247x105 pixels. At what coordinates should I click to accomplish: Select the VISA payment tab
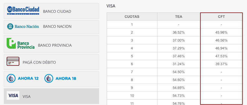click(x=51, y=96)
